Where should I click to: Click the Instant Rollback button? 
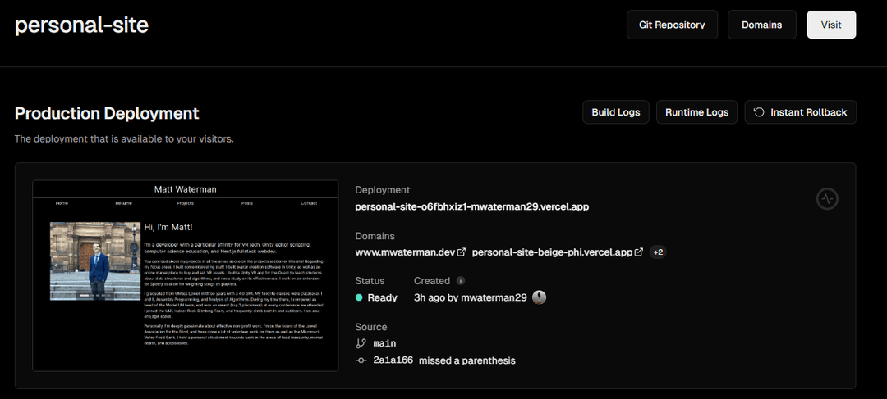(x=801, y=111)
